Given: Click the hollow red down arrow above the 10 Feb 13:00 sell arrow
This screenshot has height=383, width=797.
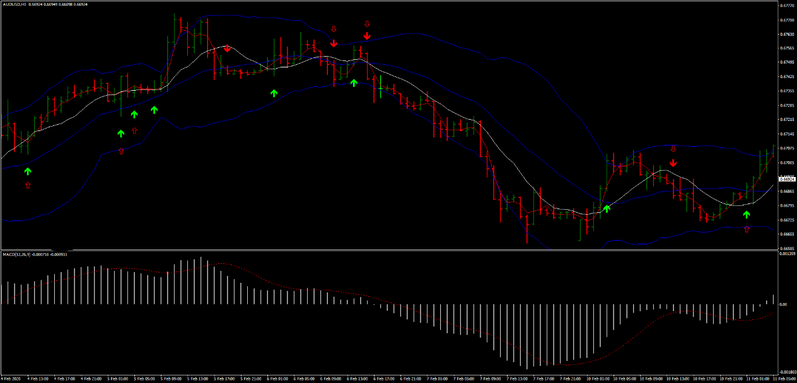Looking at the screenshot, I should 673,149.
